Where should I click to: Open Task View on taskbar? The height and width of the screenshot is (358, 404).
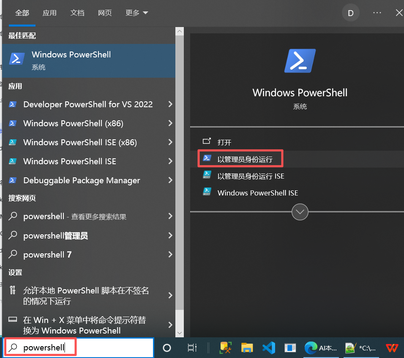click(x=192, y=348)
